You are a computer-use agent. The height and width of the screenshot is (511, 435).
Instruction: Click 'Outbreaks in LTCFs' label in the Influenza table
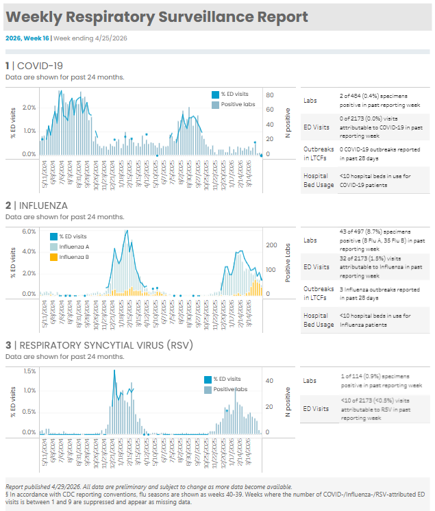coord(319,293)
